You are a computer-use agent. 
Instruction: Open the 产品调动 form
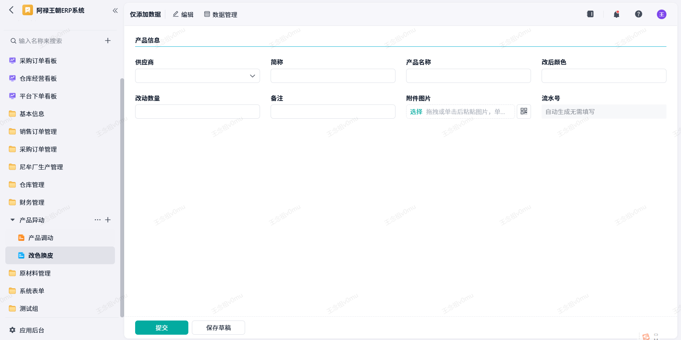click(60, 238)
